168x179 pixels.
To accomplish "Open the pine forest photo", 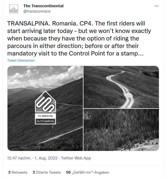I will (121, 130).
